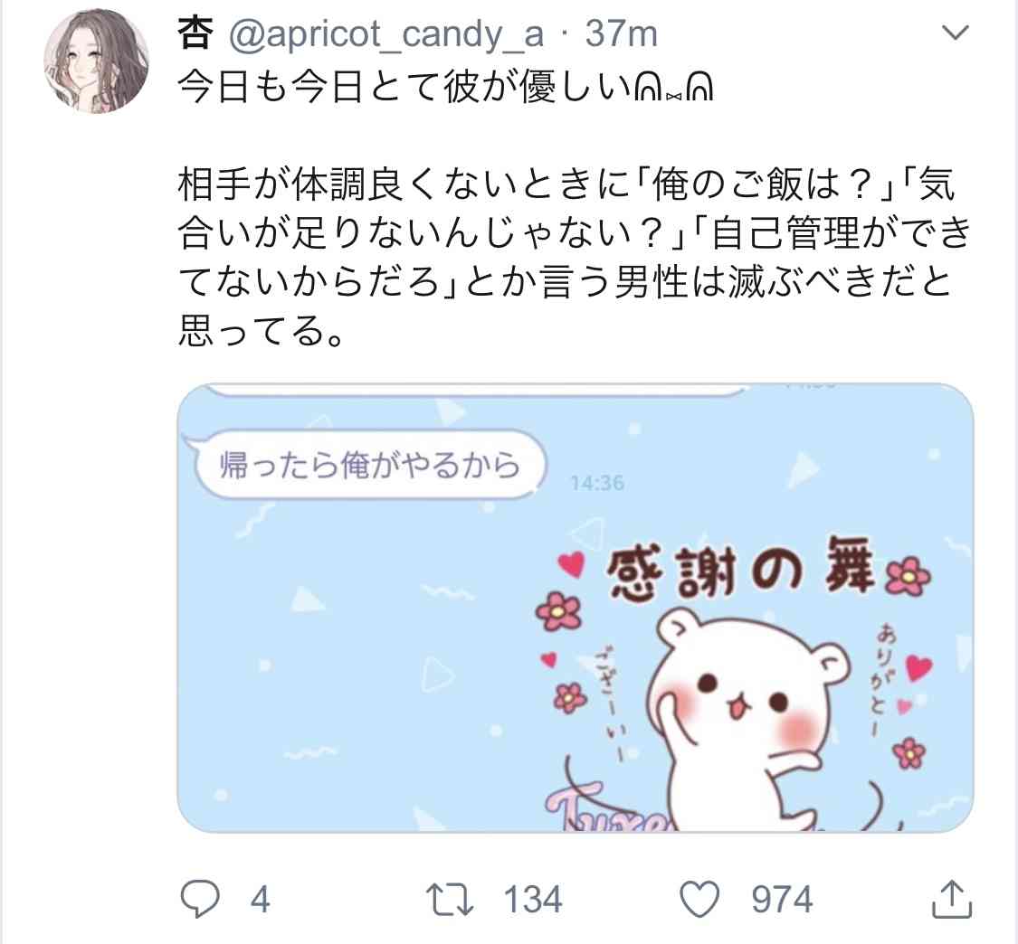Click the 感謝の舞 sticker text

[x=740, y=571]
